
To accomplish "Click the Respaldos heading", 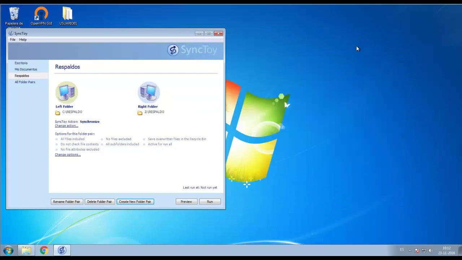I will (x=67, y=67).
